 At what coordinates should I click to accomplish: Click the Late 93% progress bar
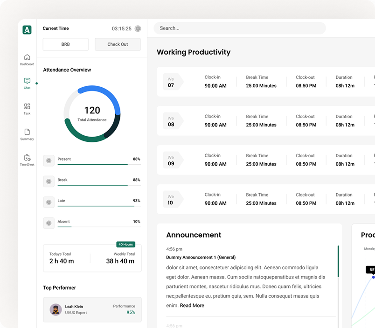(x=99, y=206)
